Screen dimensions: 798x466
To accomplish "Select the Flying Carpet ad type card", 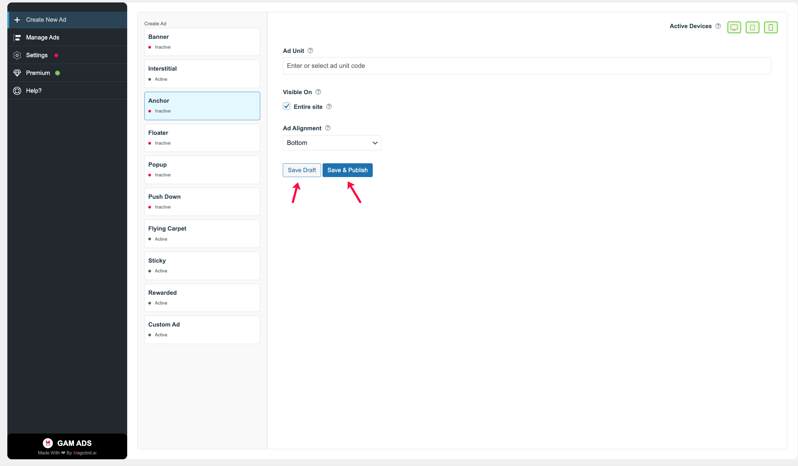I will [202, 234].
